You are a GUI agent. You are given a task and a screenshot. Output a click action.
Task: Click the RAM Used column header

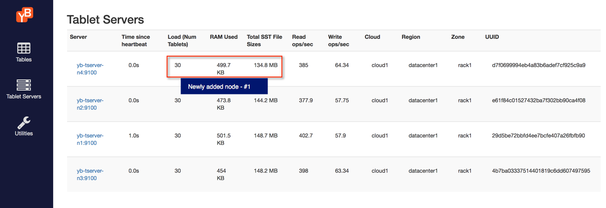coord(224,37)
